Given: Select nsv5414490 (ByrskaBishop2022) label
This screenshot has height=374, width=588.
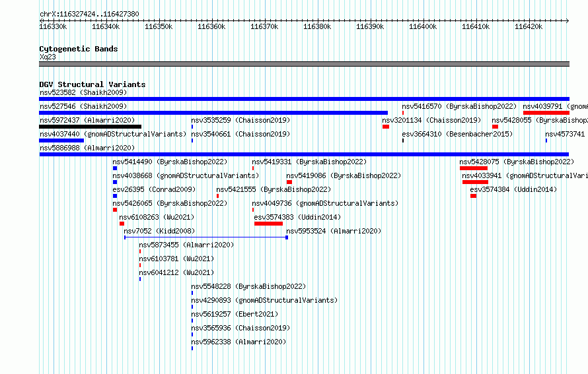Looking at the screenshot, I should (x=170, y=162).
